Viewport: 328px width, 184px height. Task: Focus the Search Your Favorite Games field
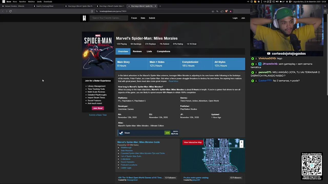click(x=109, y=18)
